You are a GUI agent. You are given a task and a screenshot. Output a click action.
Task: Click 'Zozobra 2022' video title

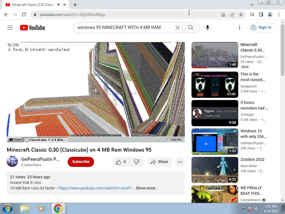[252, 160]
